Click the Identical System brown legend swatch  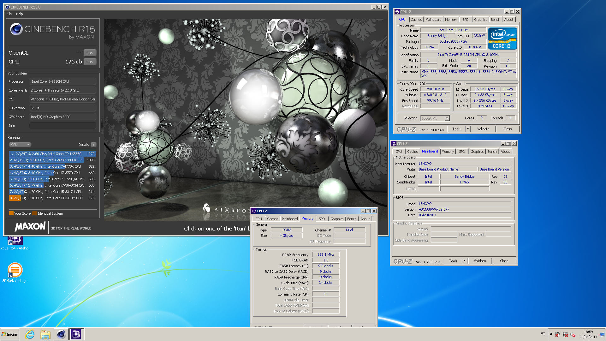click(34, 213)
